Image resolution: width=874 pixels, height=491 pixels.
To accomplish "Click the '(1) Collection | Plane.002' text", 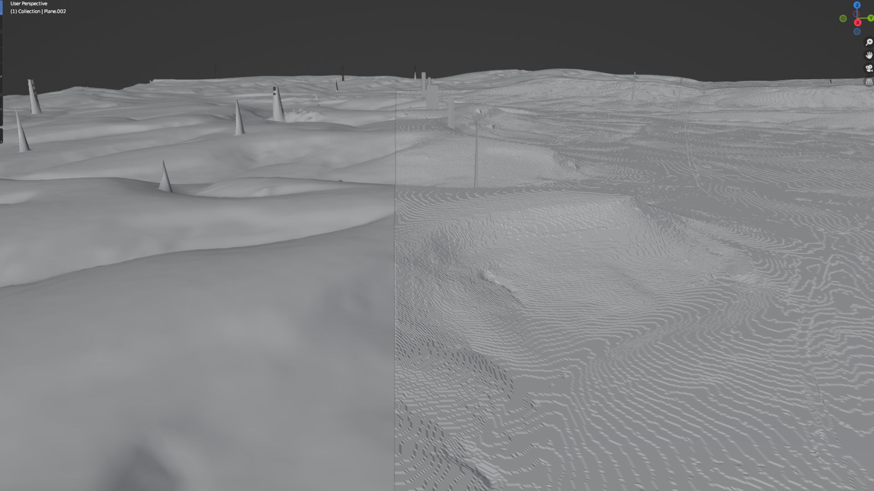I will tap(38, 11).
